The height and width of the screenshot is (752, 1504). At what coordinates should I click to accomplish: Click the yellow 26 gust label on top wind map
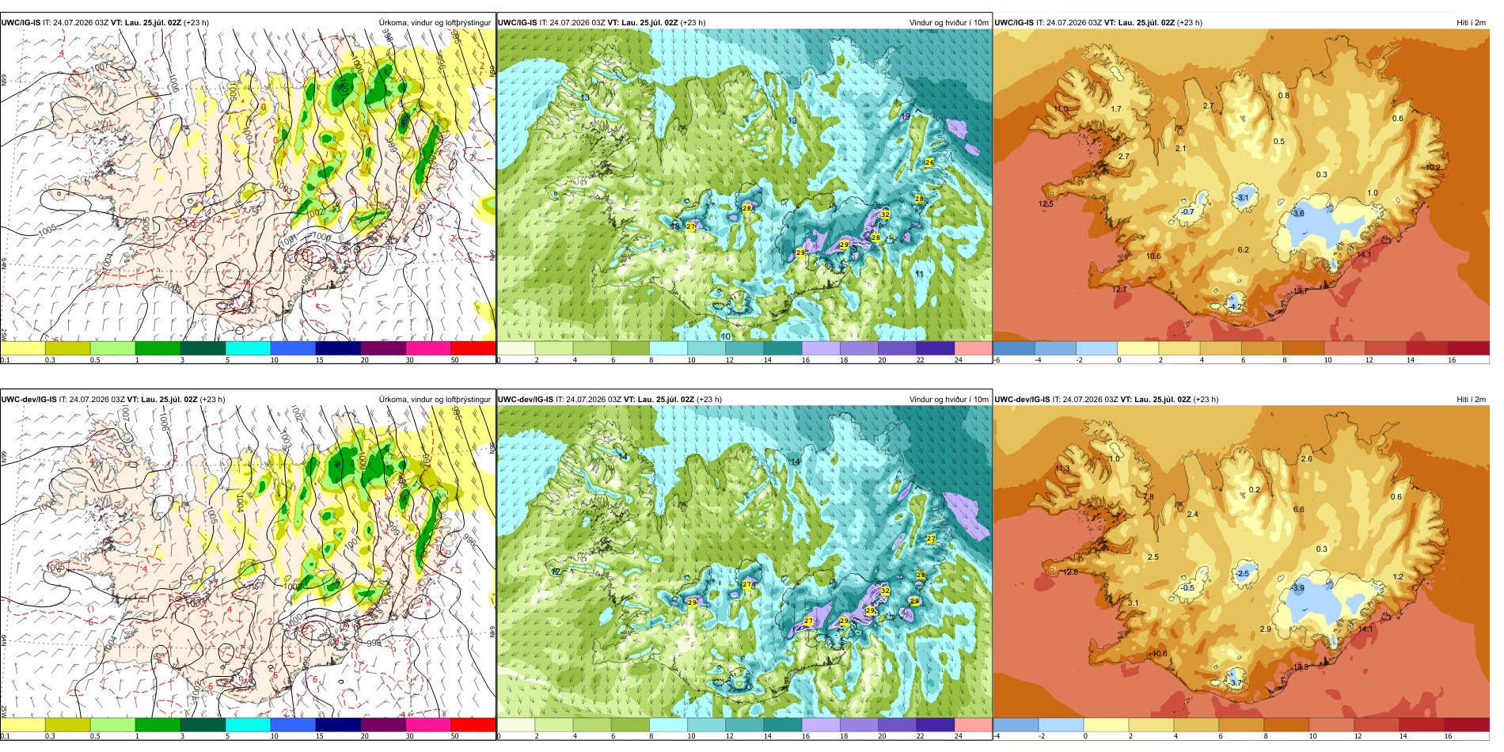tap(929, 162)
